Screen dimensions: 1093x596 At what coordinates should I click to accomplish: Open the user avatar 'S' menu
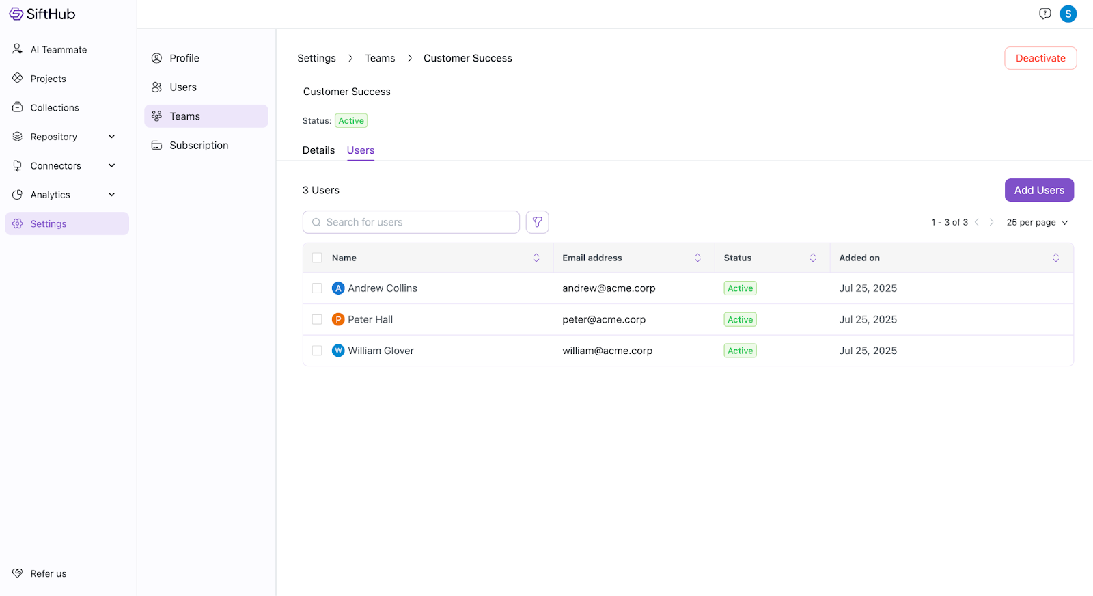pyautogui.click(x=1068, y=14)
